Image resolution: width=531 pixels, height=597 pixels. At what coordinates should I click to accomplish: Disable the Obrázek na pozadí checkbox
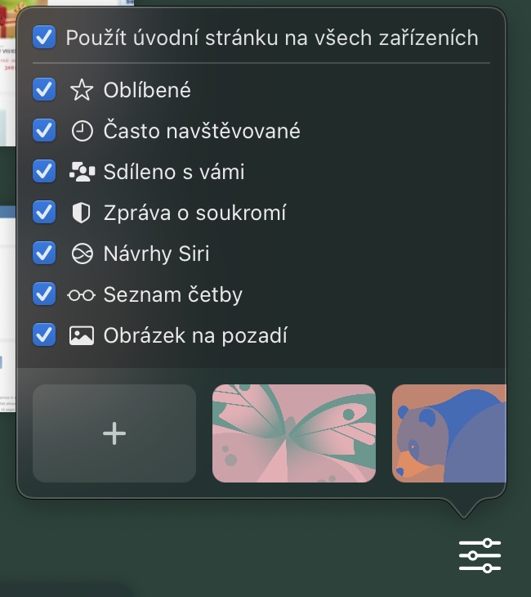pyautogui.click(x=44, y=335)
